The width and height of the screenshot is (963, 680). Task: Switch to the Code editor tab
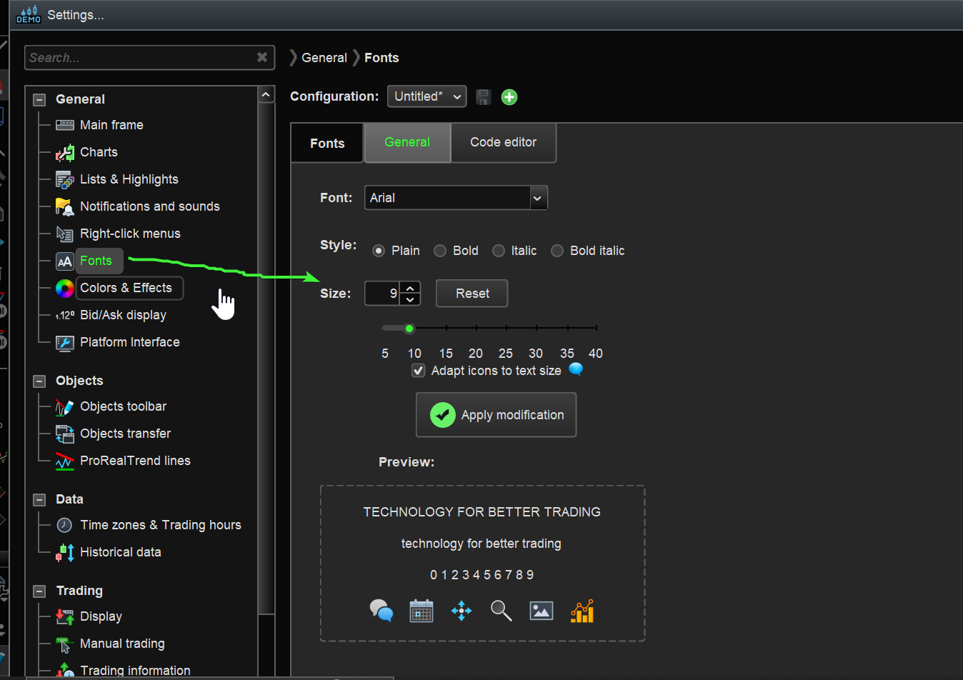tap(504, 142)
